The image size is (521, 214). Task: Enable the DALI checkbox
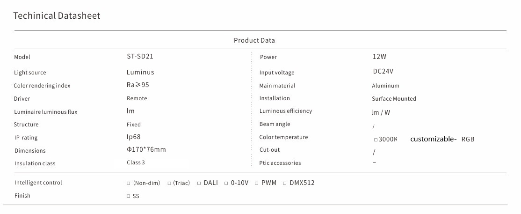(199, 183)
